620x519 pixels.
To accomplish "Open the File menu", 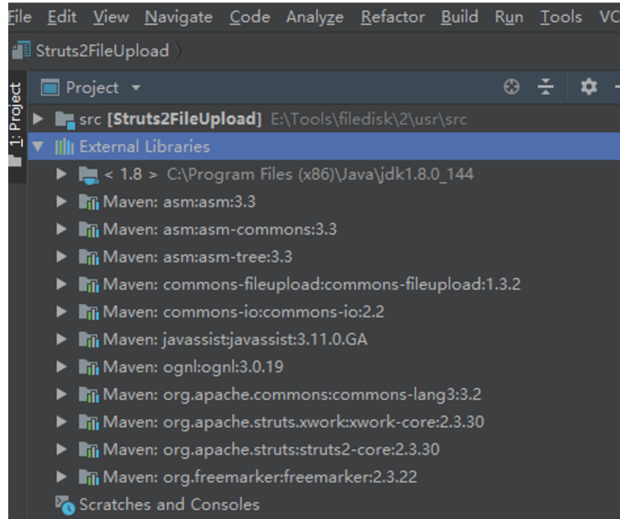I will coord(19,17).
